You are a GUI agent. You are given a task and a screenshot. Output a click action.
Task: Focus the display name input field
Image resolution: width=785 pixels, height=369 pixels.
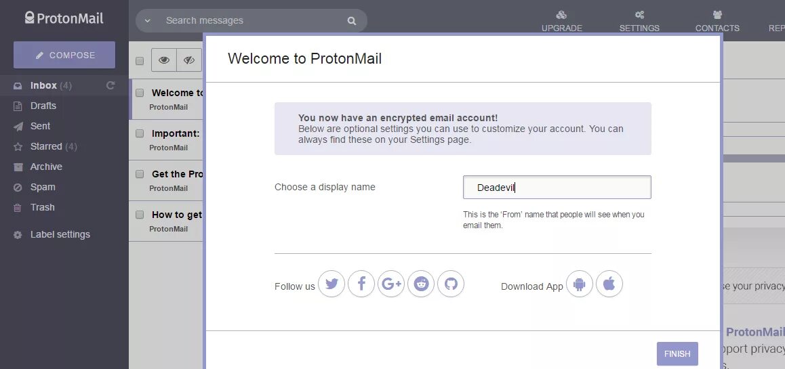(557, 188)
